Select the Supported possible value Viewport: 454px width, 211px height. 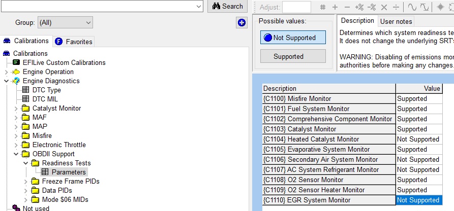click(293, 56)
